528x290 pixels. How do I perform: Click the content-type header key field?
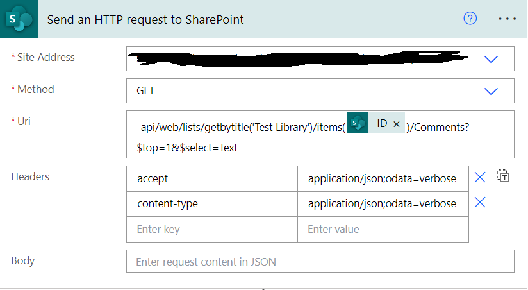point(212,204)
